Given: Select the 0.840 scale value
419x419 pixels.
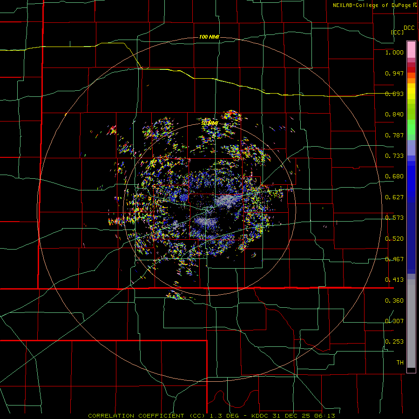Looking at the screenshot, I should point(394,115).
